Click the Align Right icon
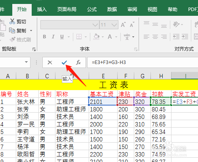The image size is (198, 162). [x=164, y=37]
